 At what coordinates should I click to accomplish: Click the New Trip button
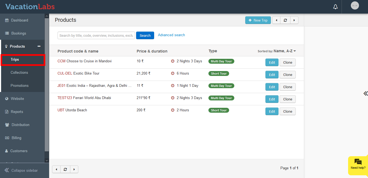pos(258,20)
